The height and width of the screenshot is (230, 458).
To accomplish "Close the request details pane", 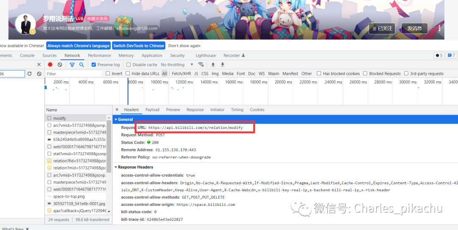I will click(x=117, y=110).
